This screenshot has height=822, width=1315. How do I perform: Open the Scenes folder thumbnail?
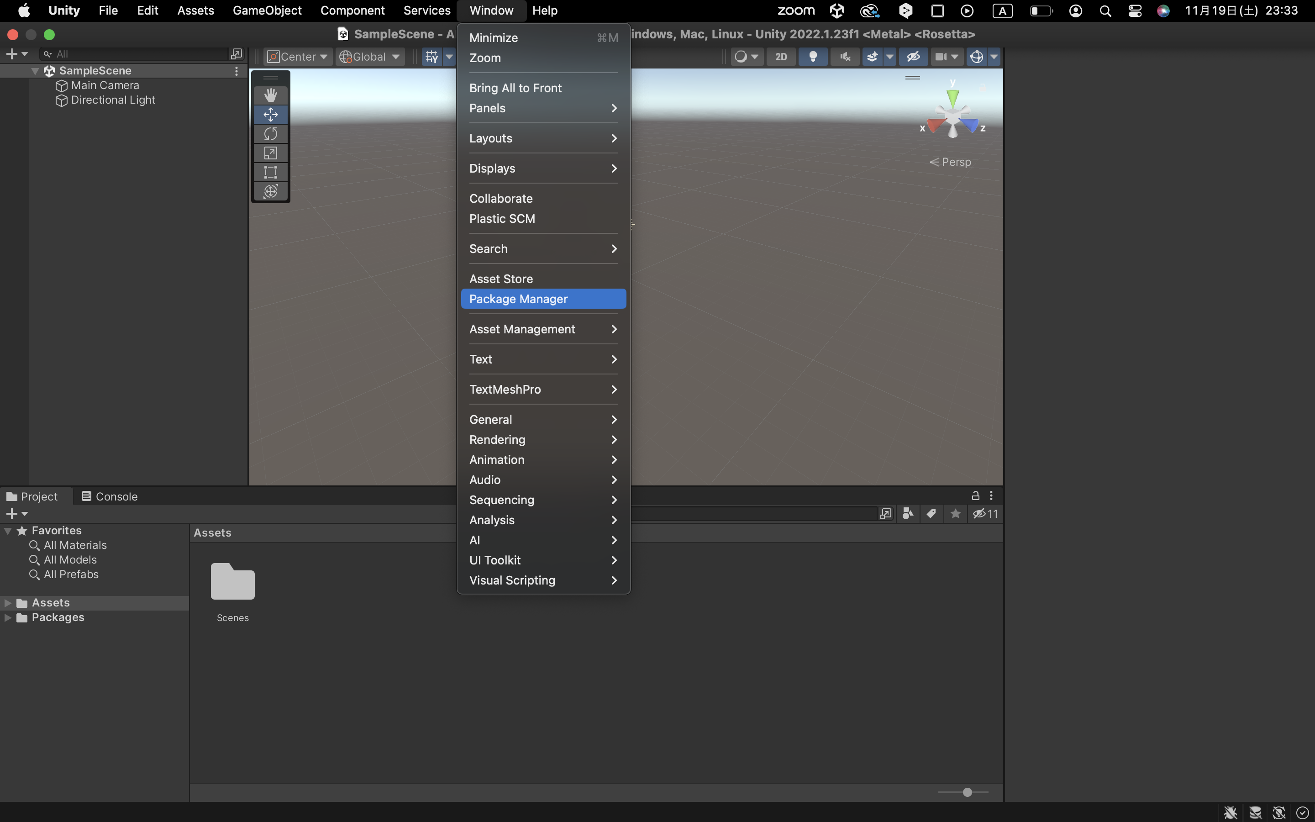tap(232, 582)
